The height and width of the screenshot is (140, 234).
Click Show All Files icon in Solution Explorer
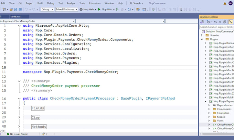pos(224,22)
